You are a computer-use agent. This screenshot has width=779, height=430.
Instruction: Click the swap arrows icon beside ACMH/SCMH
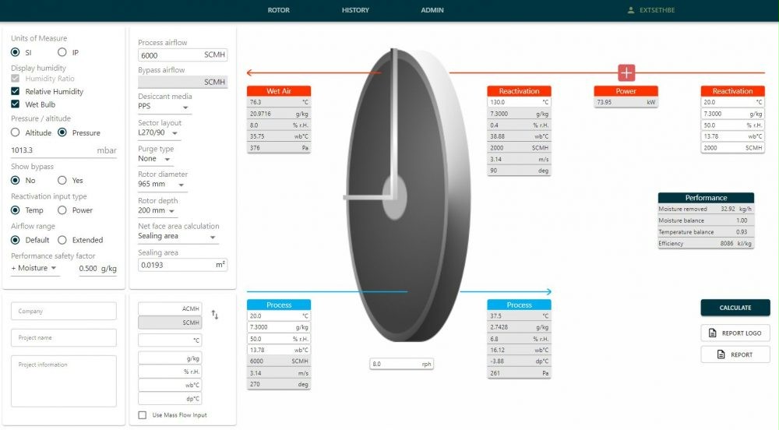[x=215, y=315]
